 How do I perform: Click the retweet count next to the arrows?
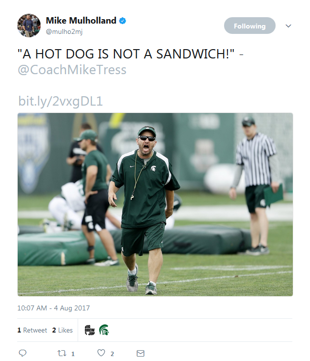[73, 354]
